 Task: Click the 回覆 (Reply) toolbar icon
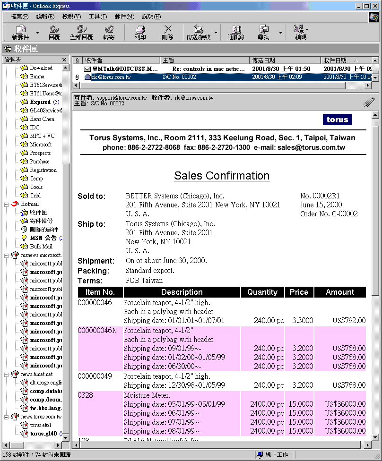(x=54, y=32)
